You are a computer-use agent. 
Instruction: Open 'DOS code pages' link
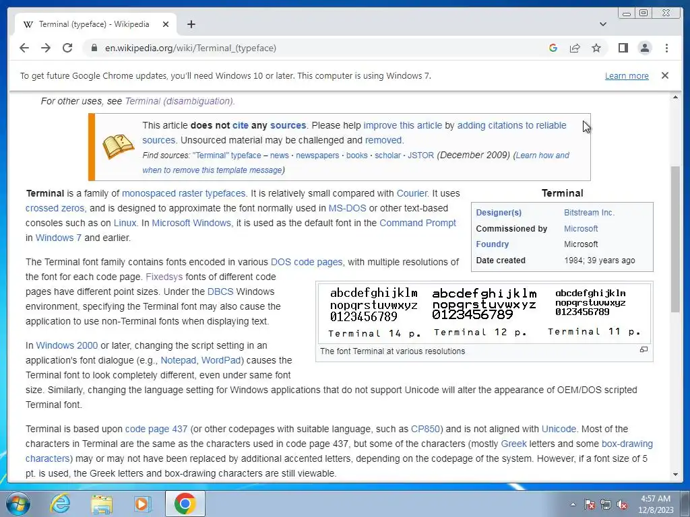(307, 262)
